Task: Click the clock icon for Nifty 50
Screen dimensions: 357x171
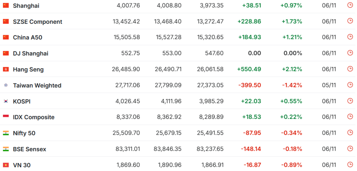Action: [x=350, y=133]
